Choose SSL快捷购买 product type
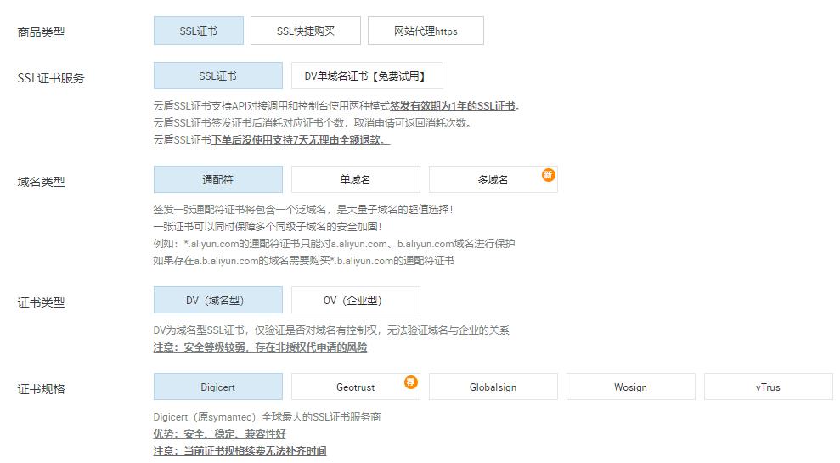 pos(305,31)
